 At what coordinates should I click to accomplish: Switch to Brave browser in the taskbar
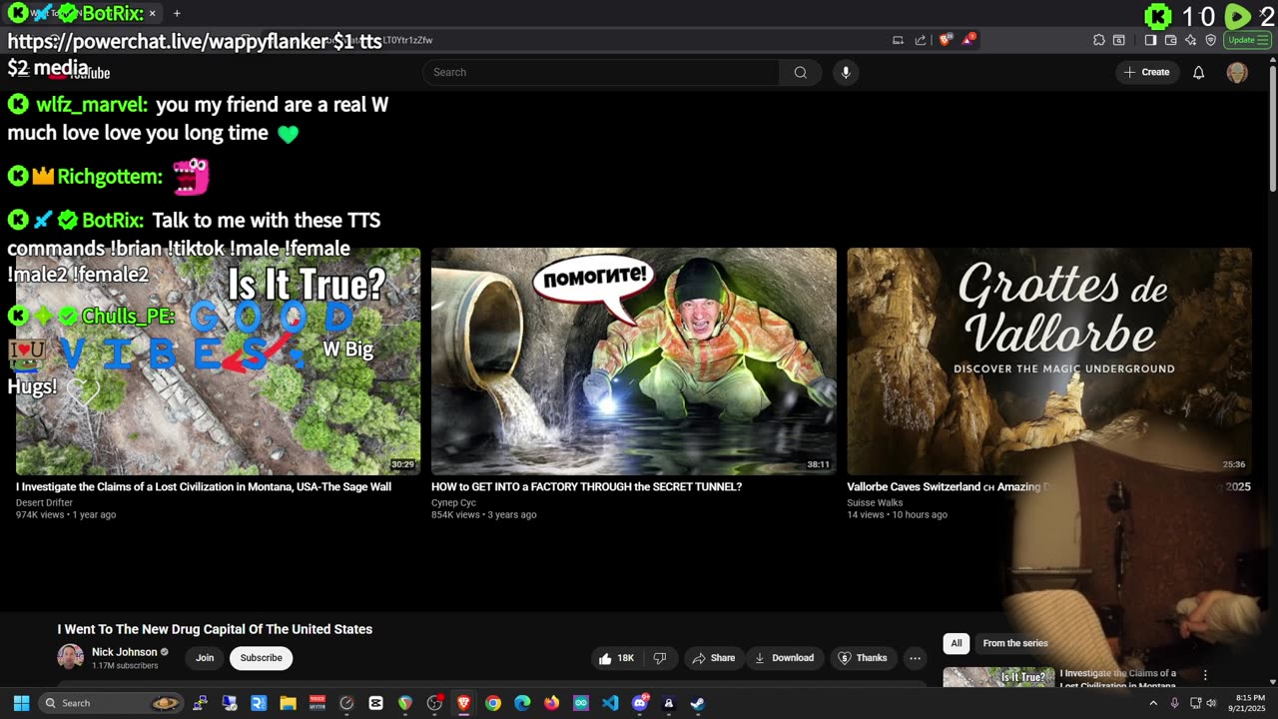click(463, 703)
